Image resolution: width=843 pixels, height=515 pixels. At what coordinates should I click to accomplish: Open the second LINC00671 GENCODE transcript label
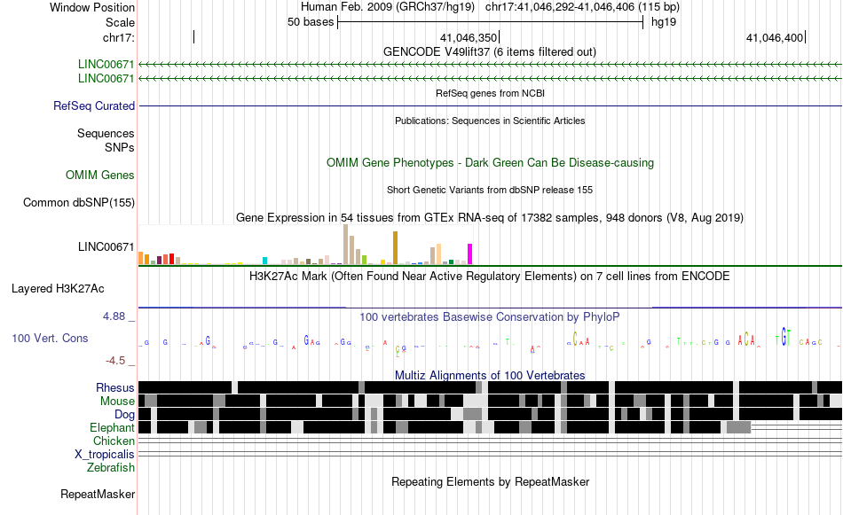[106, 78]
